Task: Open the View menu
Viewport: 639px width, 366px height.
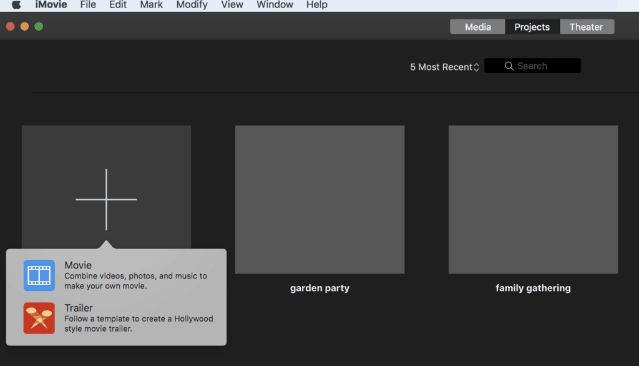Action: (x=232, y=5)
